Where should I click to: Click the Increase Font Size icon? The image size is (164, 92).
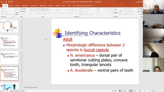(x=50, y=10)
